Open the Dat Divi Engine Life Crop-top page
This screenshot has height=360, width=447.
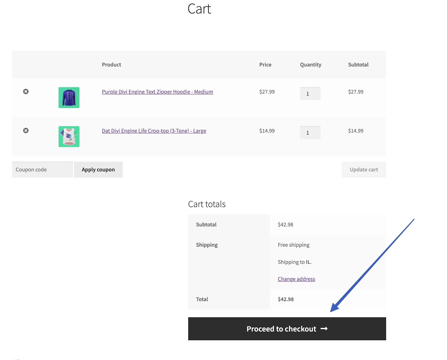point(154,131)
